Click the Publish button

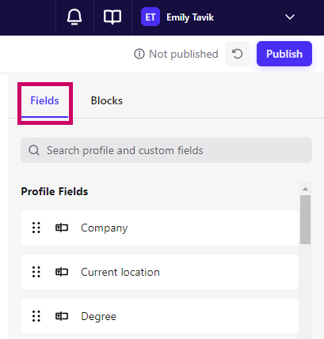tap(284, 54)
